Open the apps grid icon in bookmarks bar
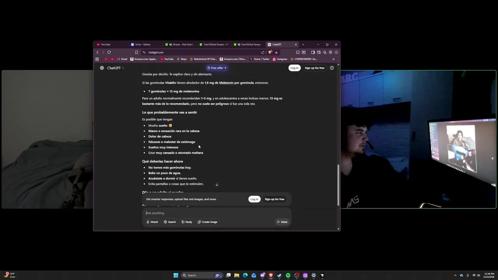This screenshot has width=498, height=280. 97,59
